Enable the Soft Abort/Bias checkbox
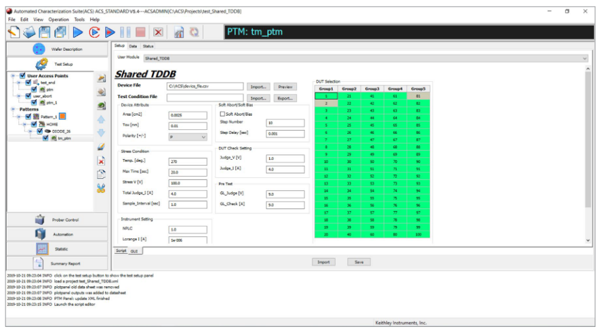 [x=222, y=114]
